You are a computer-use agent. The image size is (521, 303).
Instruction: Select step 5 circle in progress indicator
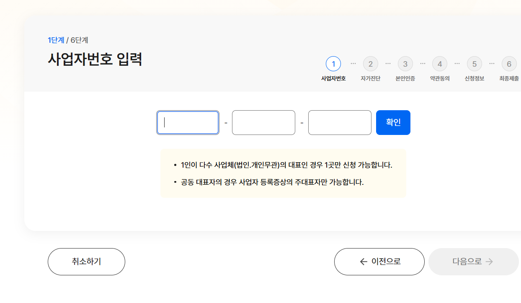[475, 64]
